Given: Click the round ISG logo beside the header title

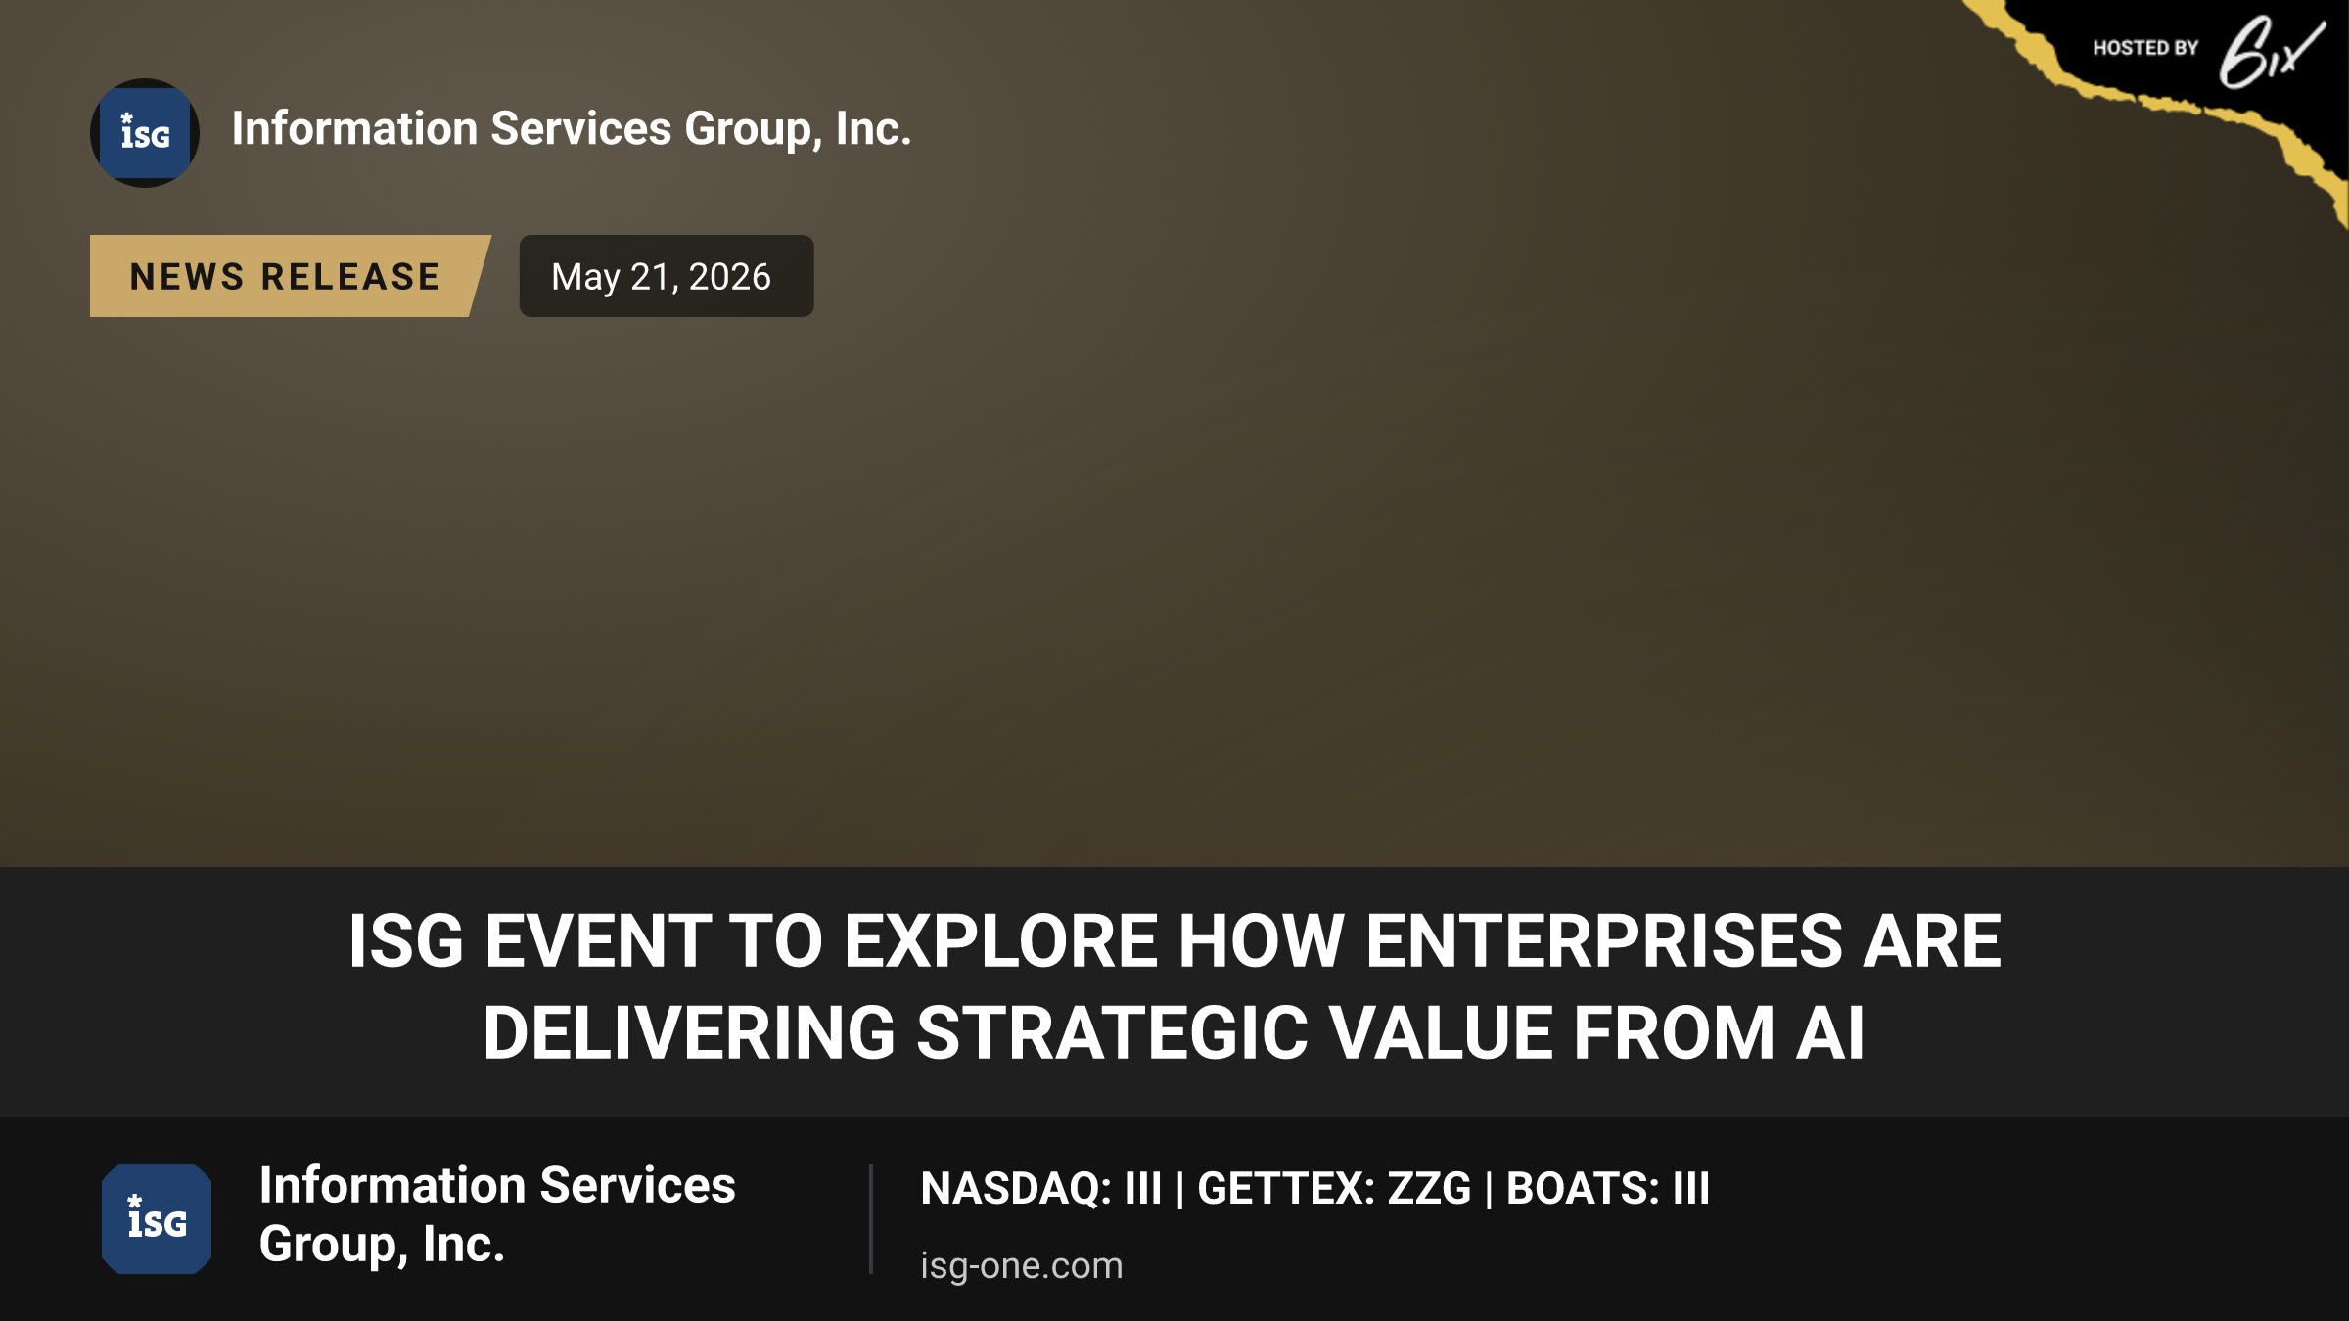Looking at the screenshot, I should (x=145, y=133).
